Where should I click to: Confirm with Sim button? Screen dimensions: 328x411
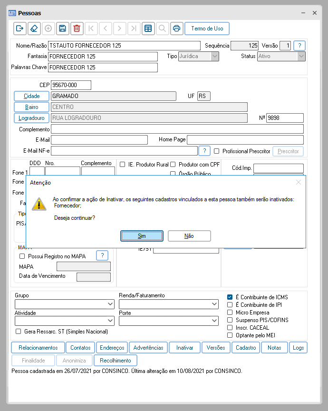coord(142,236)
